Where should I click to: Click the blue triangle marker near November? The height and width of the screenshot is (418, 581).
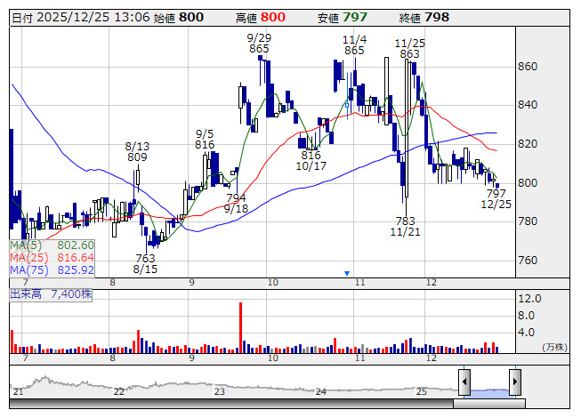347,273
